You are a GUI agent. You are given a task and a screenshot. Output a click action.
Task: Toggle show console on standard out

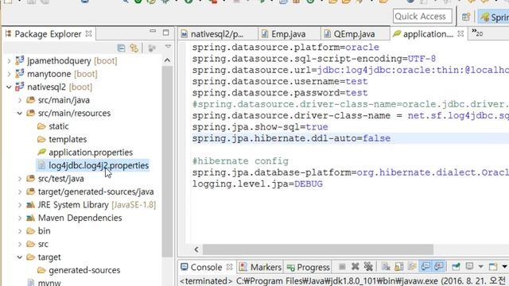point(425,267)
